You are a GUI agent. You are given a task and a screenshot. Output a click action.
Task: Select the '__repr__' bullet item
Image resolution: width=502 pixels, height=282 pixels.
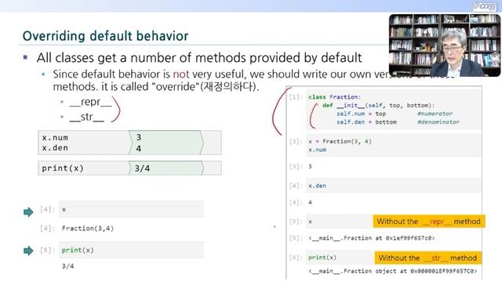pyautogui.click(x=91, y=103)
